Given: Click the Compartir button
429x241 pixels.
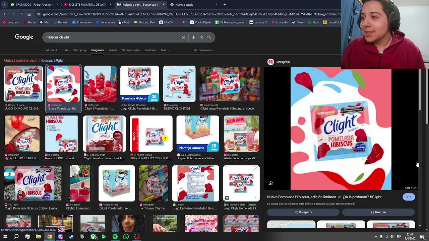Looking at the screenshot, I should 303,212.
